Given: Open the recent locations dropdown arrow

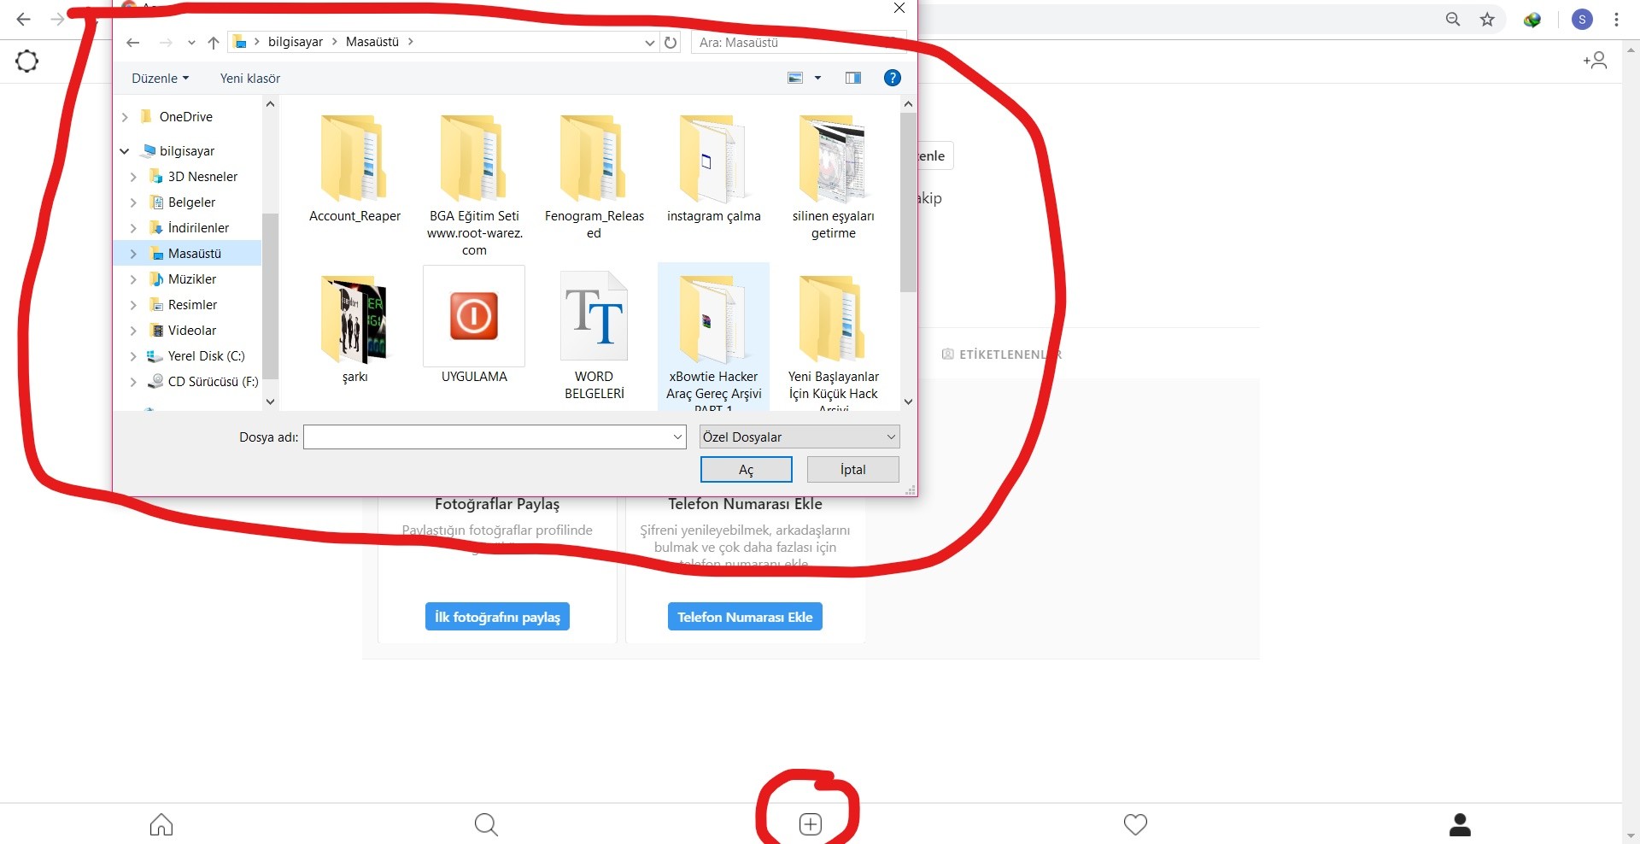Looking at the screenshot, I should 191,42.
